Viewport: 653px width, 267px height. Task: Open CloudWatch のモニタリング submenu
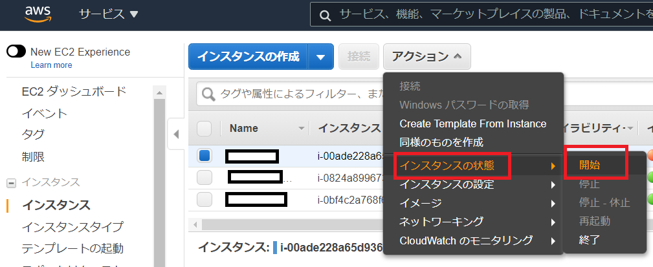[474, 240]
